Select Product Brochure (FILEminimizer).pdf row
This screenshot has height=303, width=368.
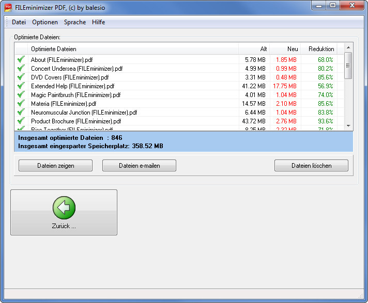pos(179,121)
